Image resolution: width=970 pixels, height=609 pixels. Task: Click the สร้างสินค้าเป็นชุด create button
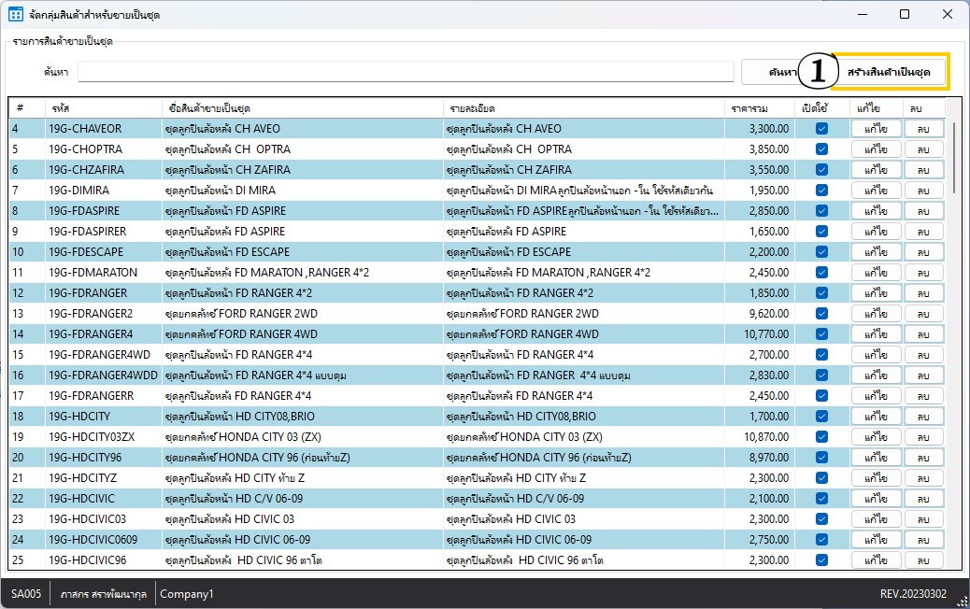click(x=891, y=72)
